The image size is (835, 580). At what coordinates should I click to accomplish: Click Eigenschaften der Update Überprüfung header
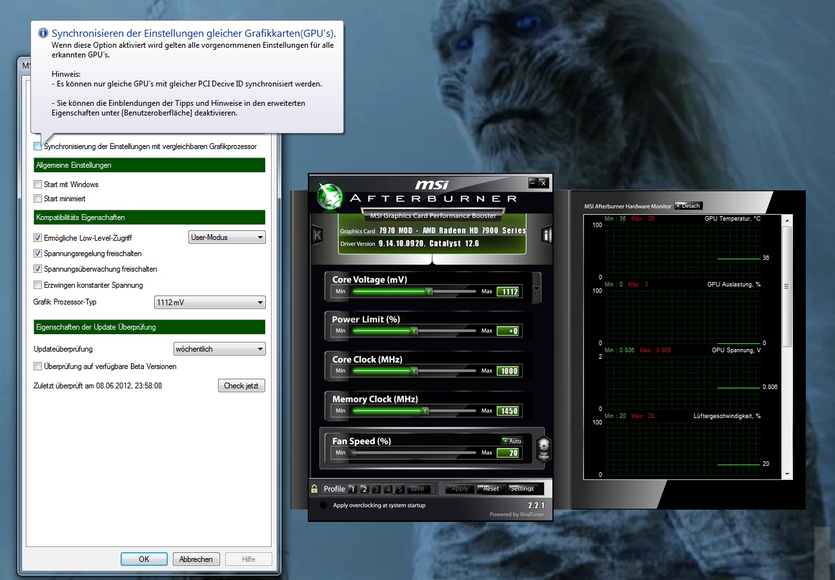click(149, 327)
